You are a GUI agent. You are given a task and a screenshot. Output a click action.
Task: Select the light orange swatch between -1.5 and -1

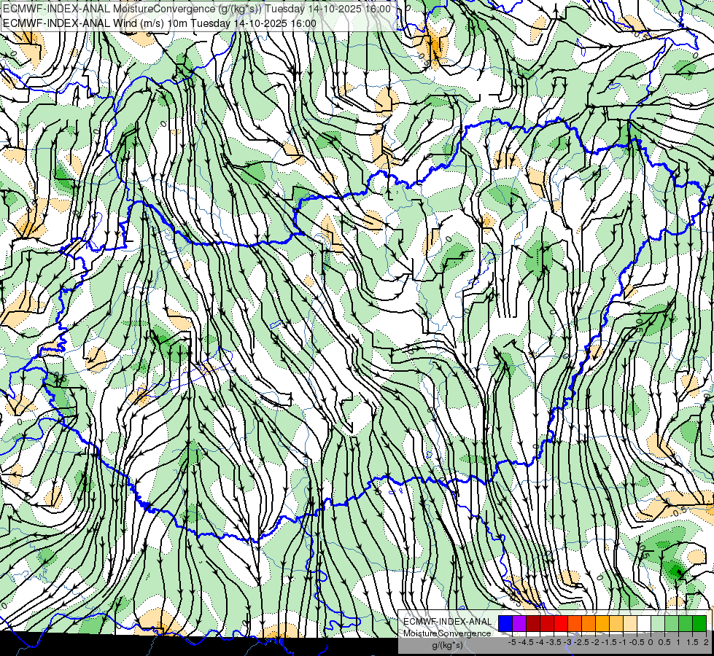(616, 624)
